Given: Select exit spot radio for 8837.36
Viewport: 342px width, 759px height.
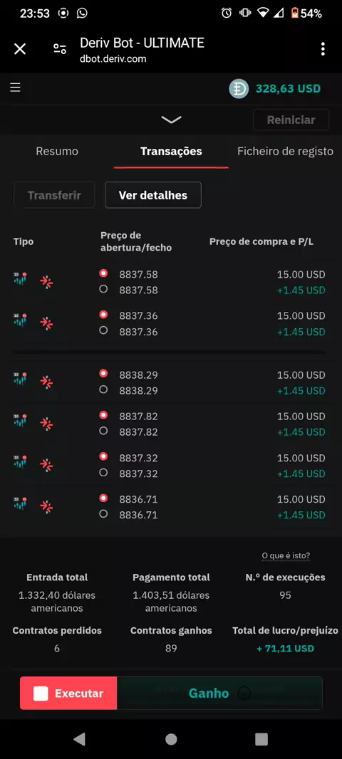Looking at the screenshot, I should 103,330.
